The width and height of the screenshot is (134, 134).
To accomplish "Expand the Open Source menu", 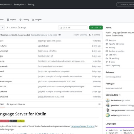I will click(x=6, y=4).
